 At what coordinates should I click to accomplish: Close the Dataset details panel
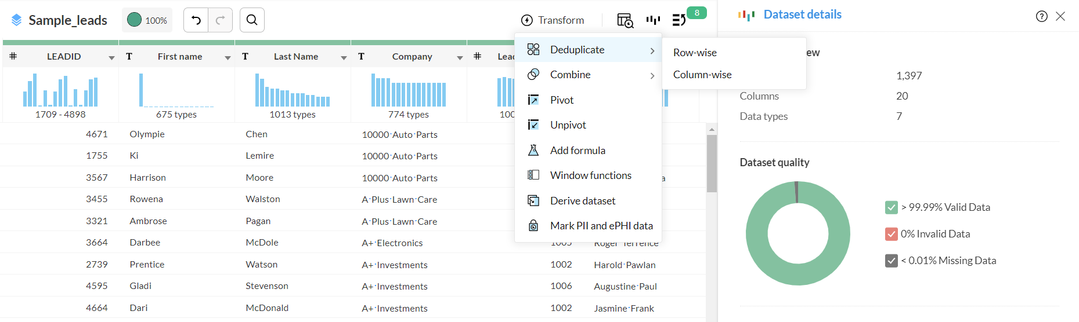[x=1060, y=16]
